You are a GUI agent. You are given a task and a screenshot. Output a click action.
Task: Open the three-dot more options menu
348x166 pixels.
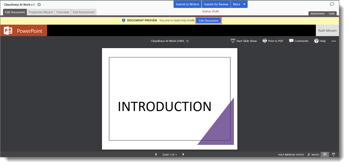pyautogui.click(x=333, y=41)
